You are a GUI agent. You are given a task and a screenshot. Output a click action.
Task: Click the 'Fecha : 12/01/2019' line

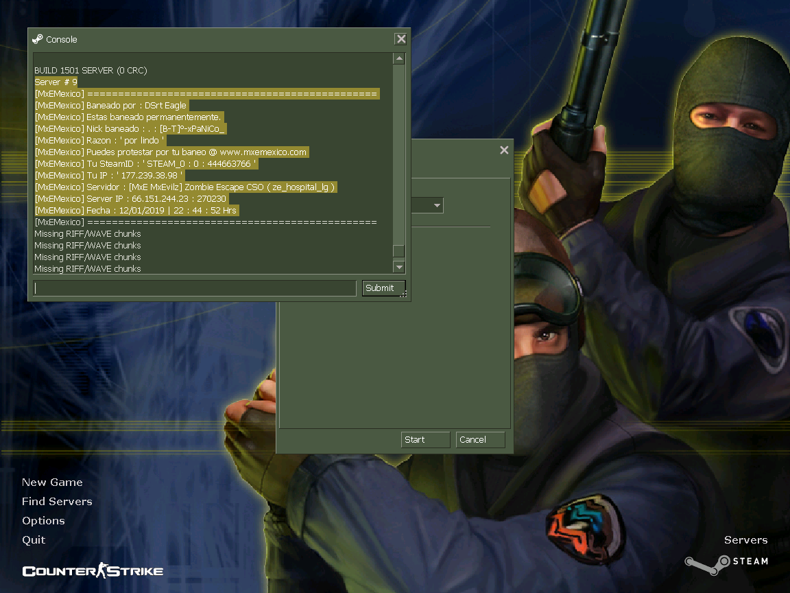(136, 210)
